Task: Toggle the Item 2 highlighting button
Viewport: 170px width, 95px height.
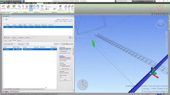Action: click(x=68, y=49)
